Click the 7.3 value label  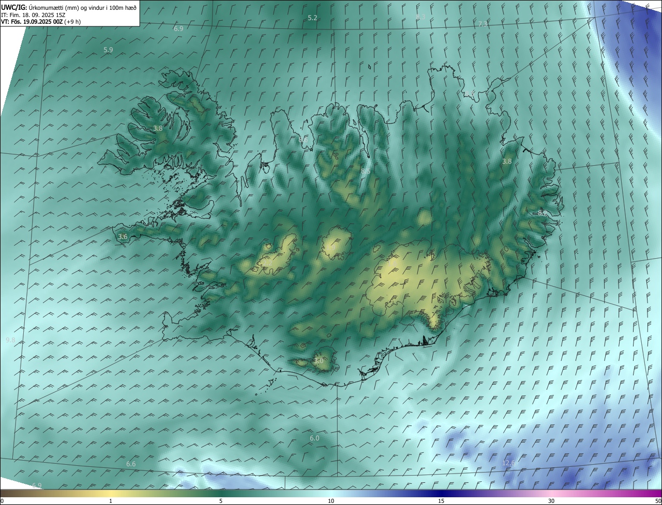(x=483, y=24)
